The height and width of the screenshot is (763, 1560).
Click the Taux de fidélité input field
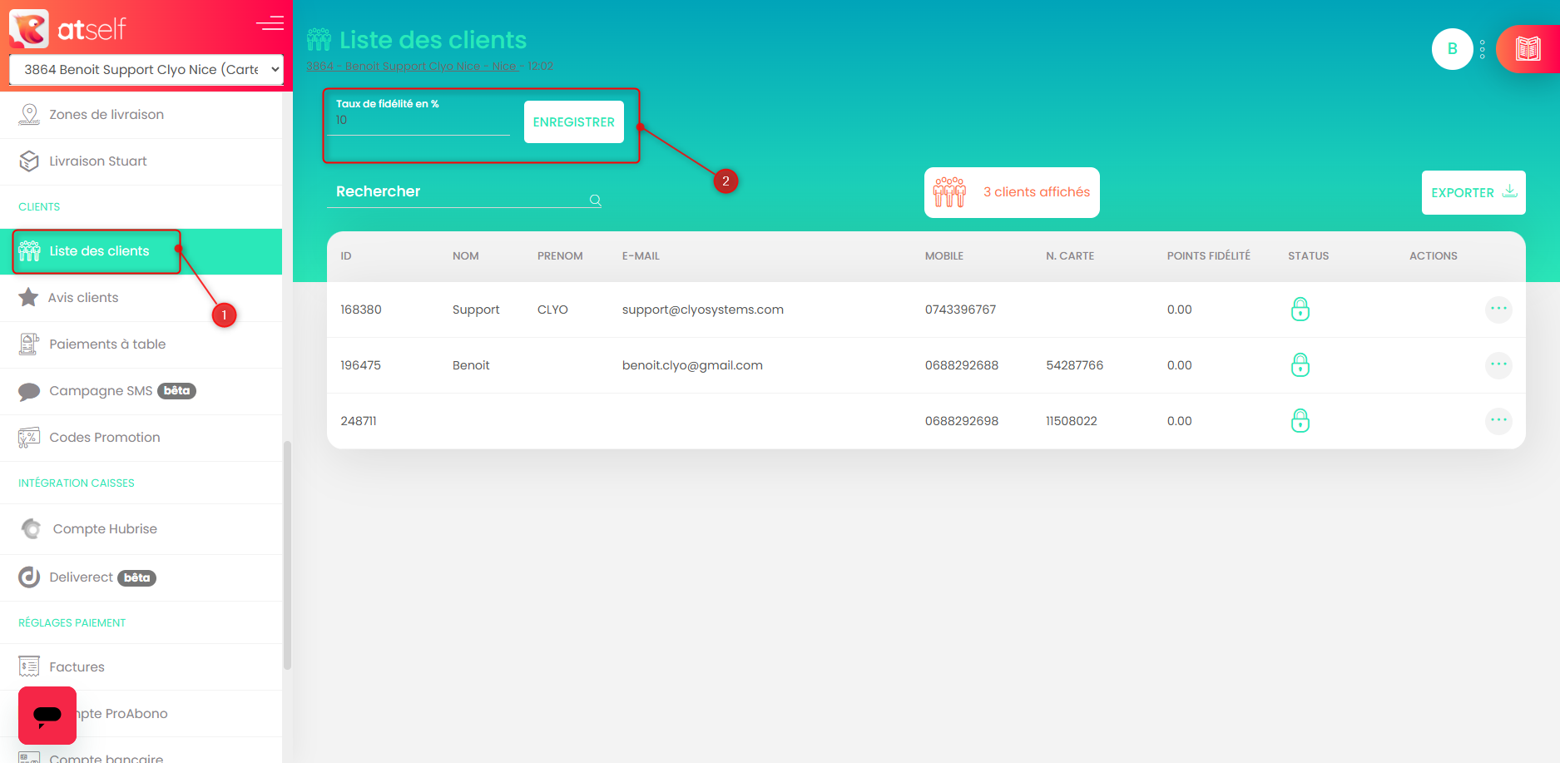tap(420, 121)
